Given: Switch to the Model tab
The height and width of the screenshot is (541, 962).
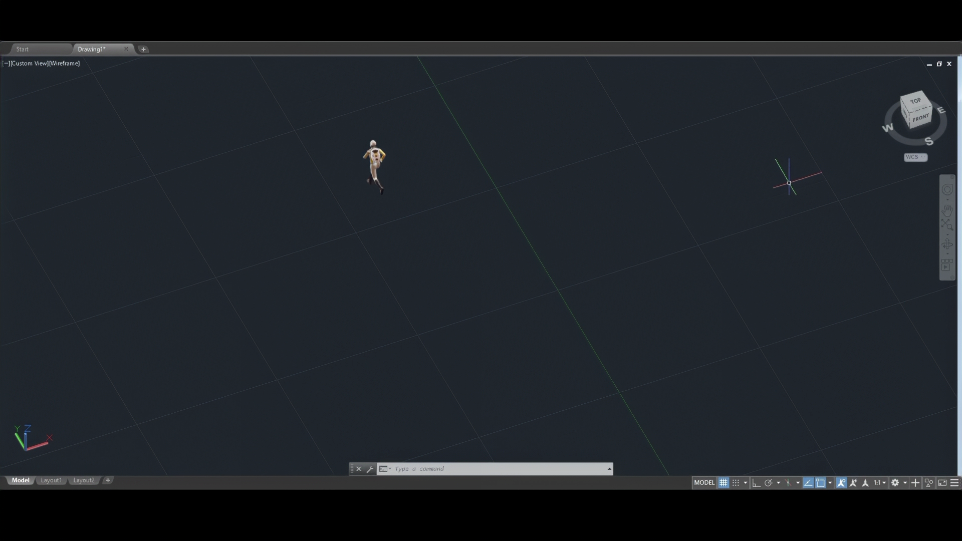Looking at the screenshot, I should pos(21,480).
